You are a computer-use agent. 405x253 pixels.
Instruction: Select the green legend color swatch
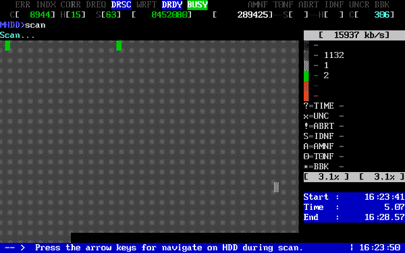(x=306, y=76)
